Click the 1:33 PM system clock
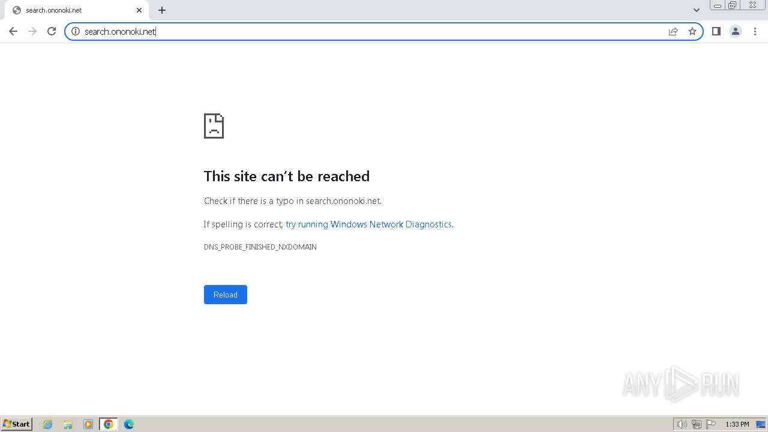Image resolution: width=768 pixels, height=432 pixels. 737,424
